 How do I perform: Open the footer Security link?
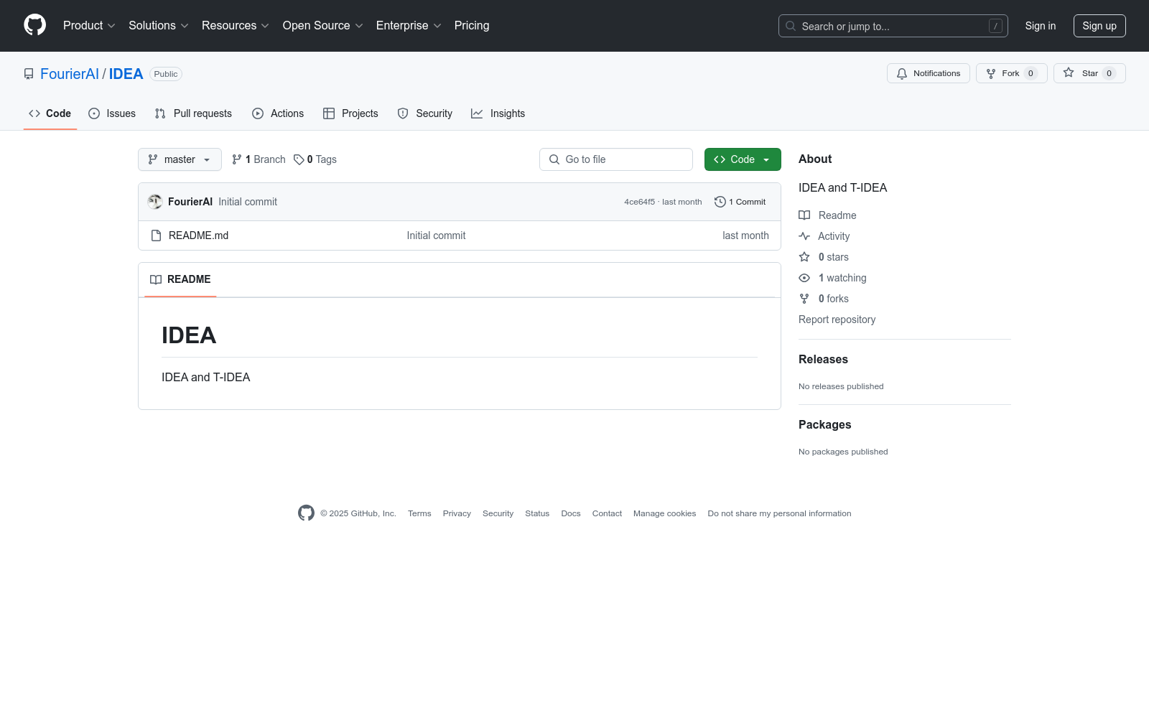tap(498, 513)
